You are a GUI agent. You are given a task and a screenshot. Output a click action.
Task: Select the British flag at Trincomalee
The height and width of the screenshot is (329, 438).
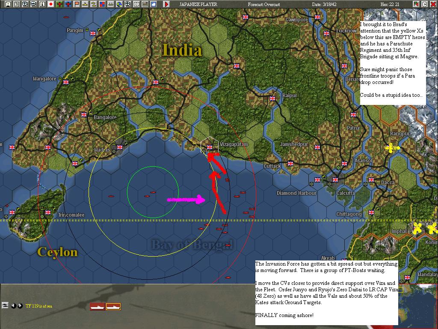point(48,212)
